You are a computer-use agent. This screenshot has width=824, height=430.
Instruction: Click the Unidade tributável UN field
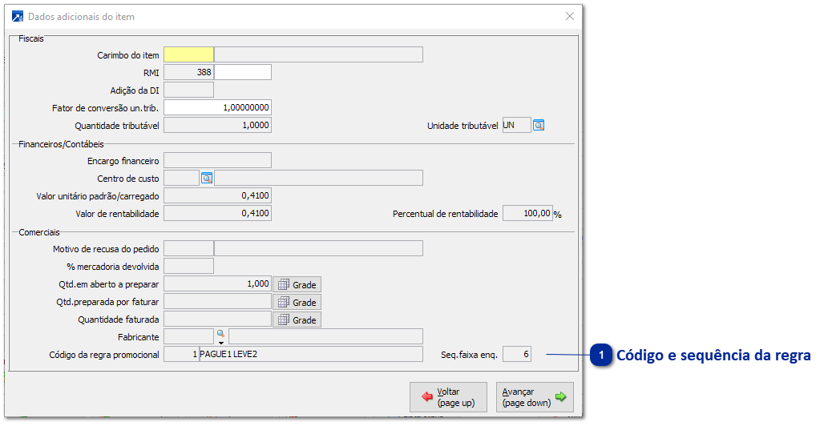[516, 126]
